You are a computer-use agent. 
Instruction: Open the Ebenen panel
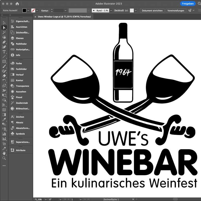(x=19, y=38)
